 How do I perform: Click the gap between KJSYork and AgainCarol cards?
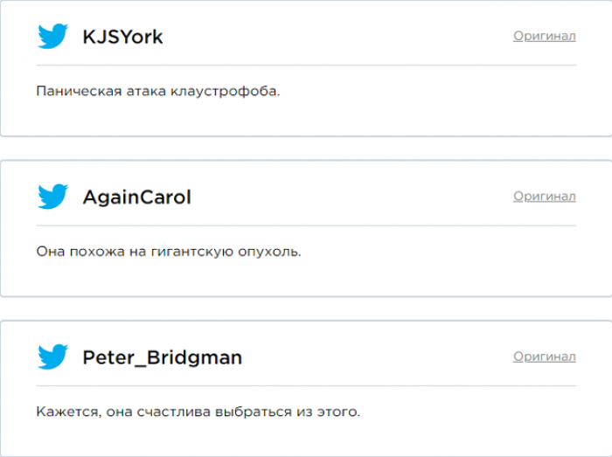coord(306,149)
